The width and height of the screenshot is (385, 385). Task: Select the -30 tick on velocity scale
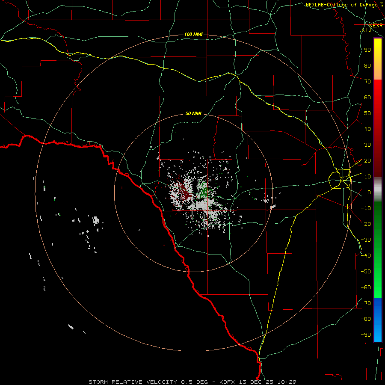click(x=366, y=240)
